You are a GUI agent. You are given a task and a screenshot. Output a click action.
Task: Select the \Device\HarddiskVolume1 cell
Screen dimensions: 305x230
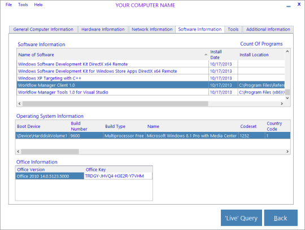(x=42, y=136)
